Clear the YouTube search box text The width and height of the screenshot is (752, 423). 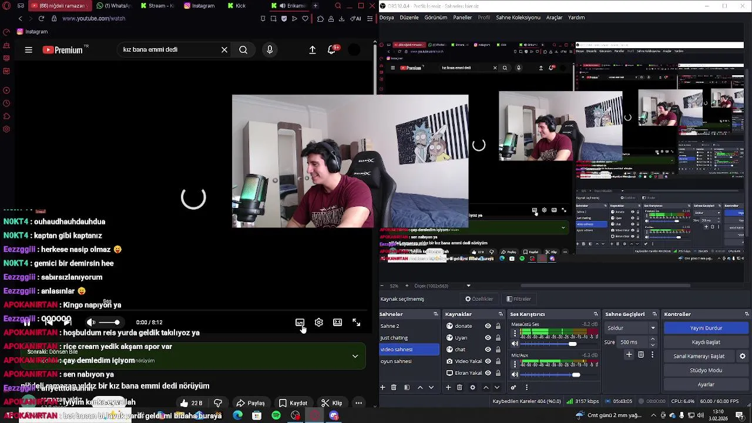pyautogui.click(x=224, y=50)
